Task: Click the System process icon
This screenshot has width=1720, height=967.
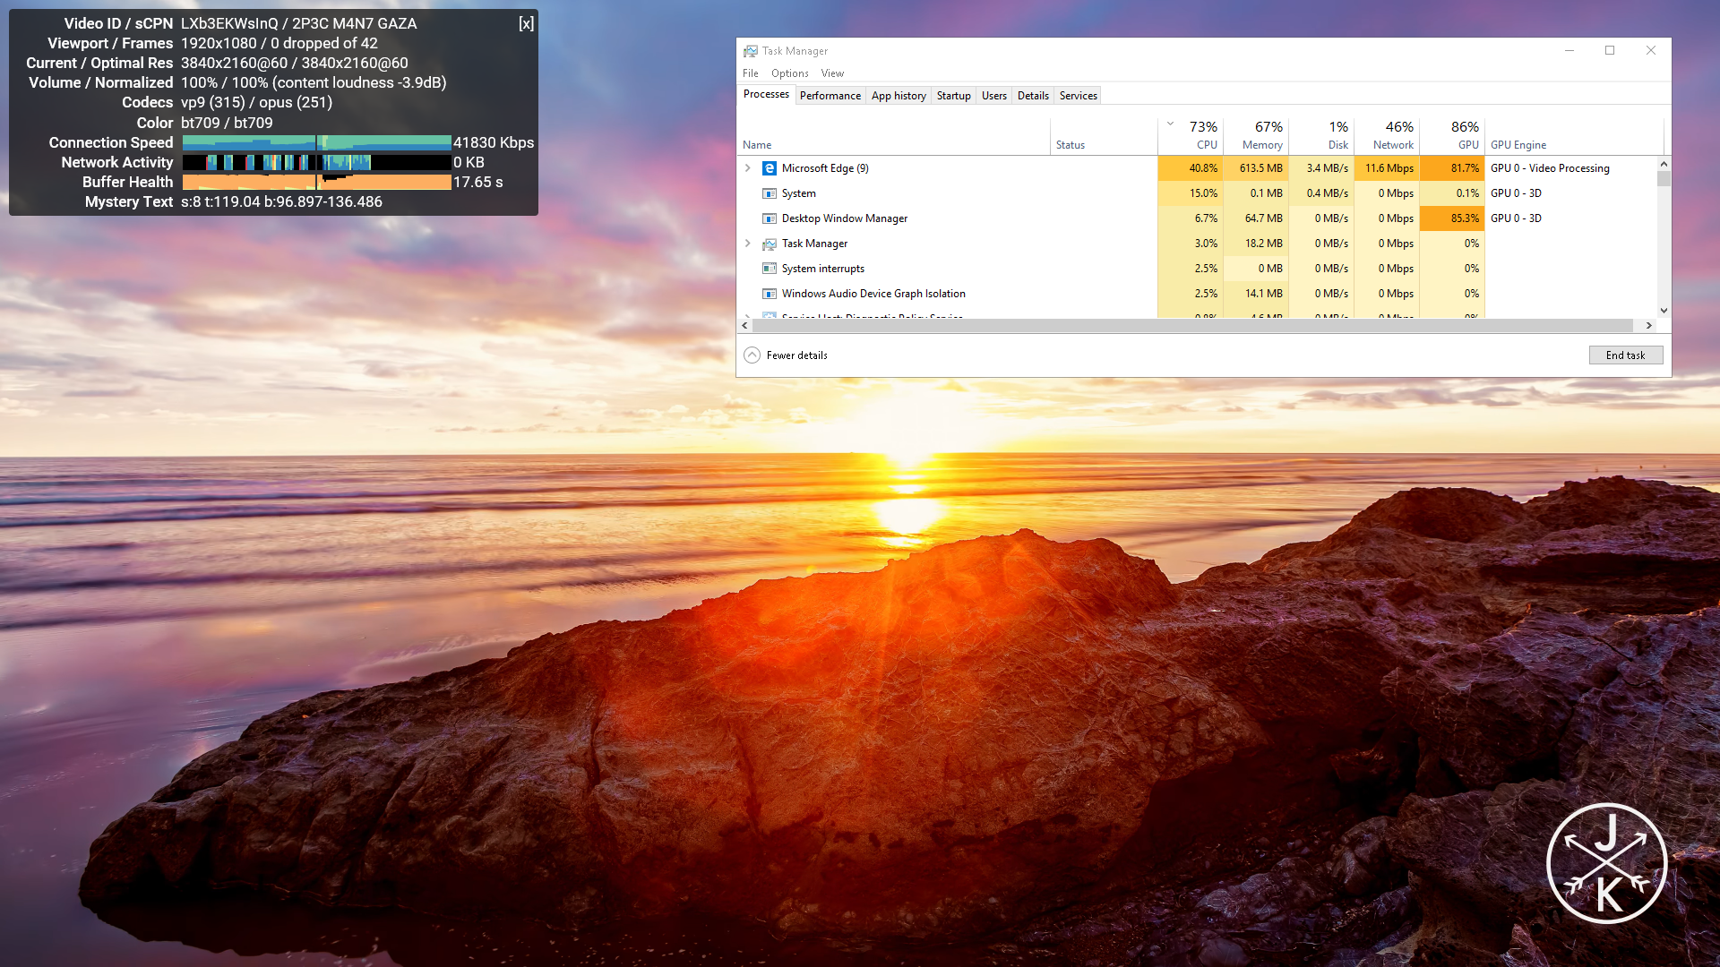Action: 769,193
